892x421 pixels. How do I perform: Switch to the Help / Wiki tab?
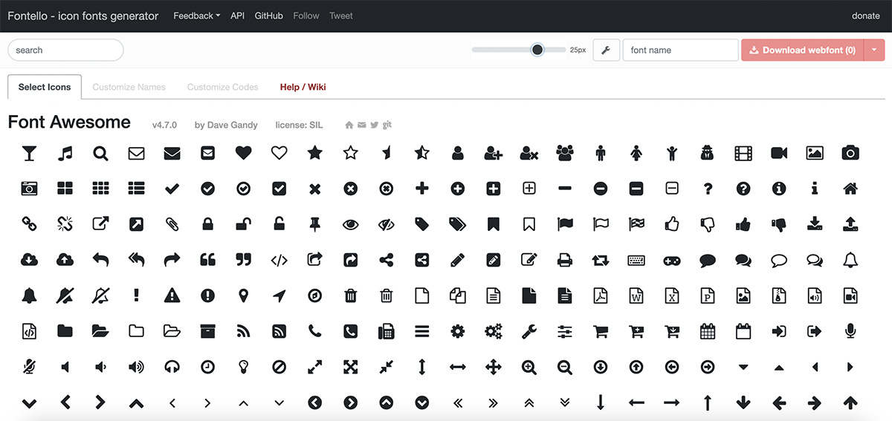(303, 87)
